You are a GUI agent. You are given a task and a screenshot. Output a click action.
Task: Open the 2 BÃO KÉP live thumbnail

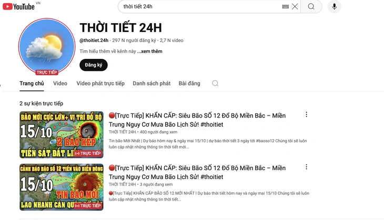[x=62, y=135]
